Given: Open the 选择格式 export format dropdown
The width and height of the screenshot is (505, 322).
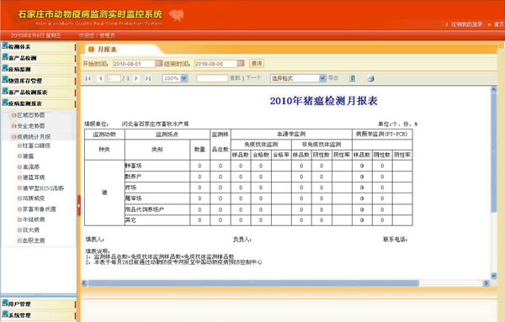Looking at the screenshot, I should (x=322, y=78).
